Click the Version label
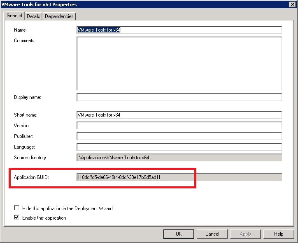Viewport: 298px width, 243px height. click(22, 126)
